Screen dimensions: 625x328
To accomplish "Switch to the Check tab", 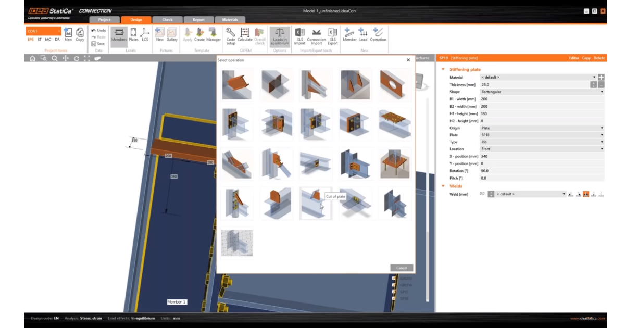I will pyautogui.click(x=167, y=20).
